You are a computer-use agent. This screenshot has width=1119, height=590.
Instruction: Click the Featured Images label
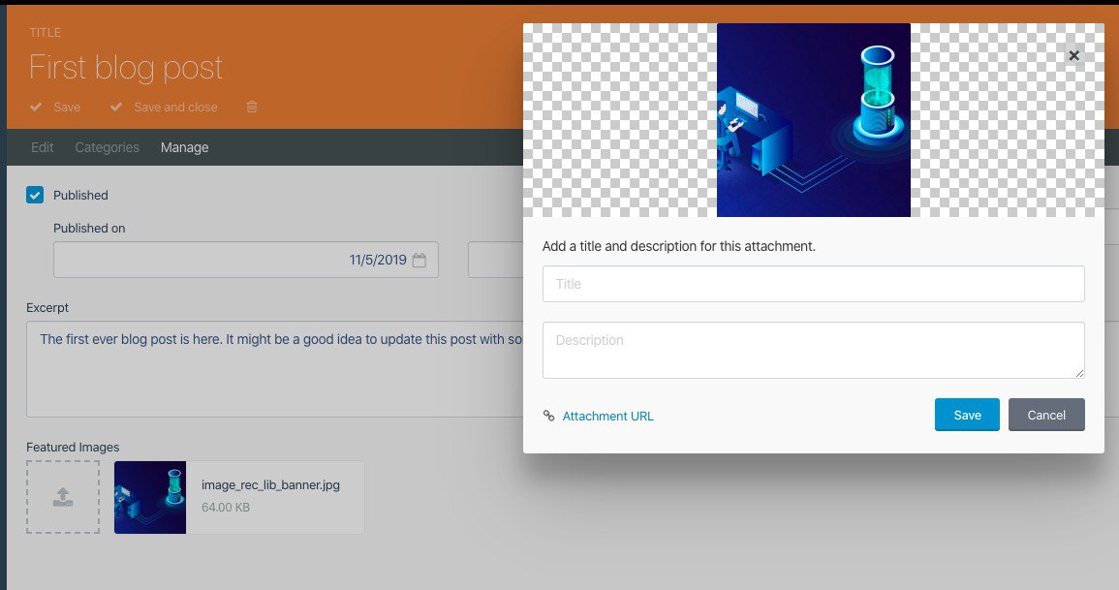[73, 448]
